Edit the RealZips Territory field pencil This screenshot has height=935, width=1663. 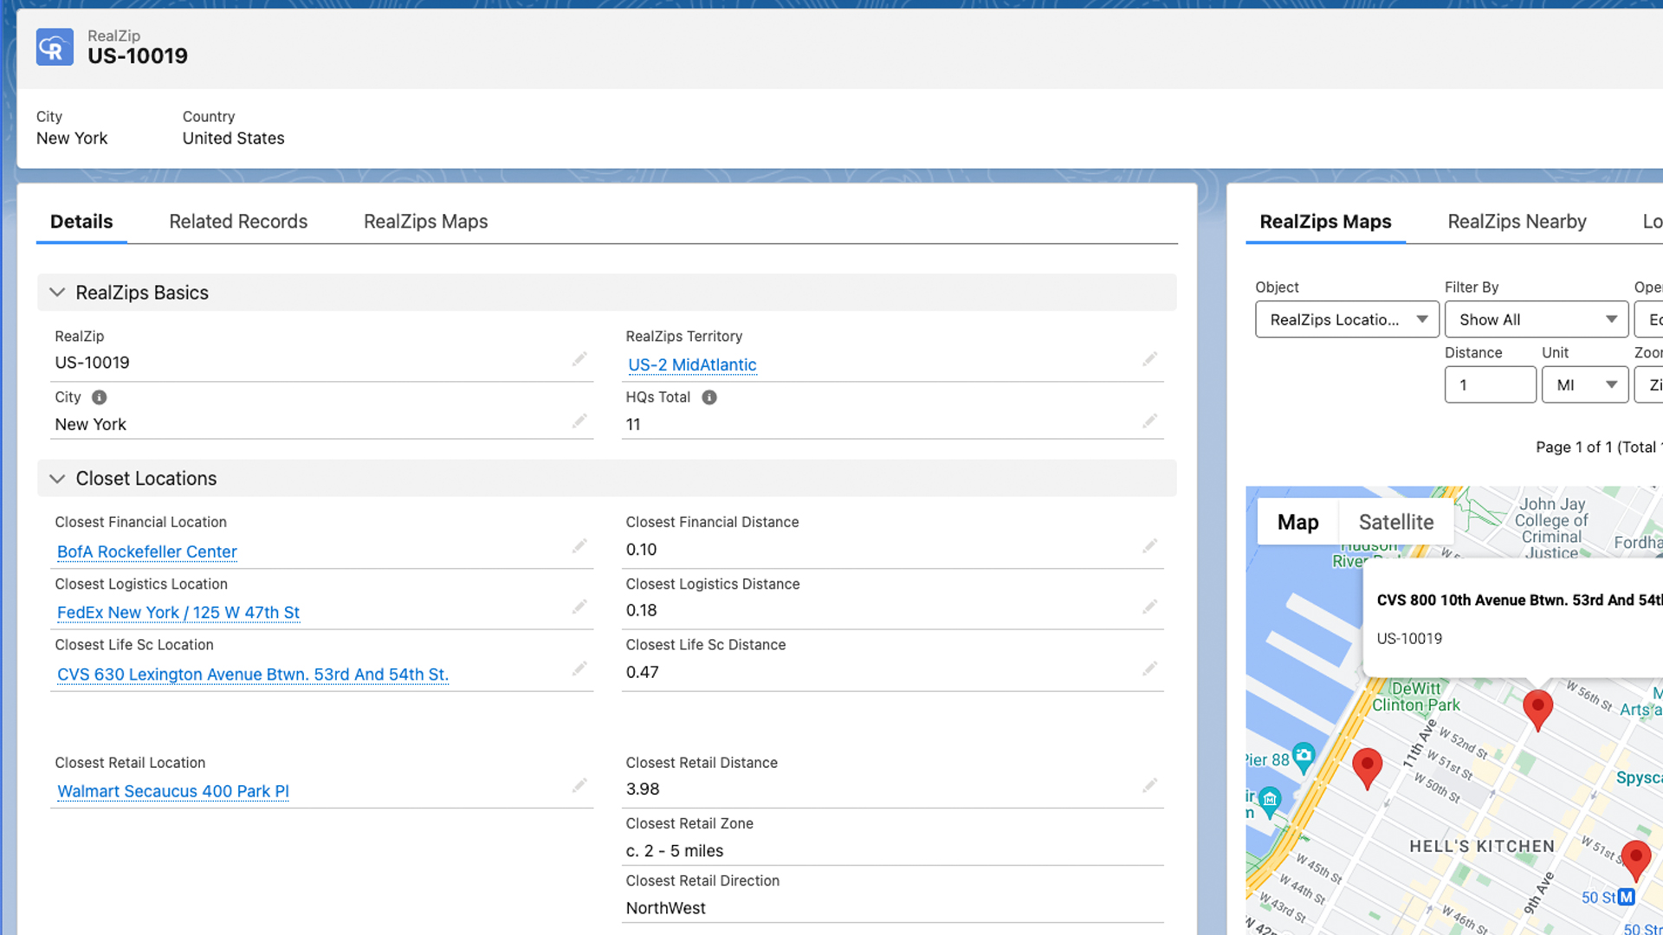(1149, 359)
